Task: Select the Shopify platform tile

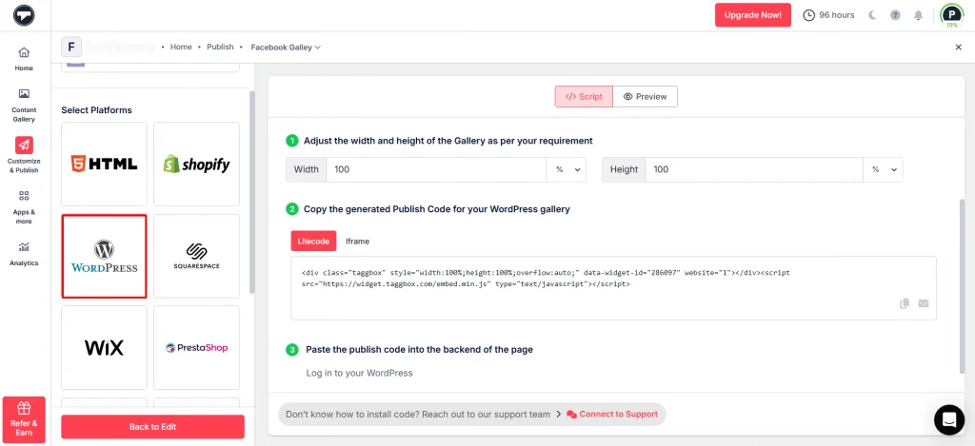Action: pyautogui.click(x=196, y=165)
